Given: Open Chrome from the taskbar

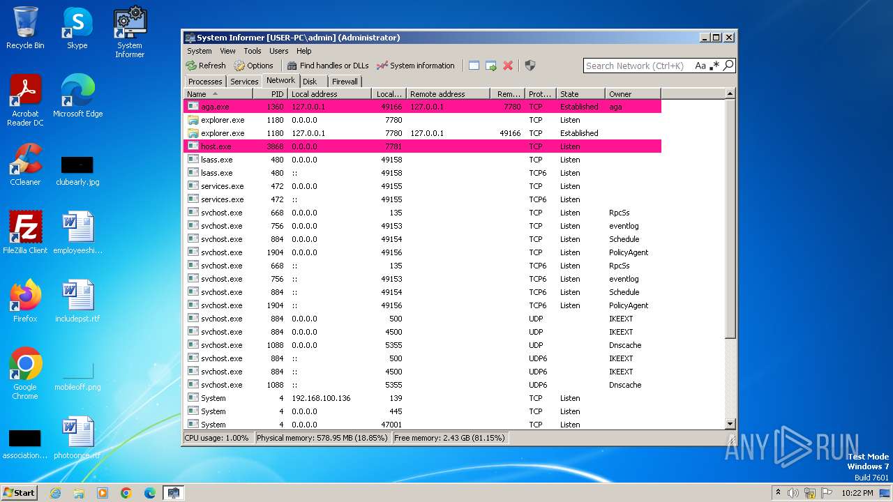Looking at the screenshot, I should [126, 493].
